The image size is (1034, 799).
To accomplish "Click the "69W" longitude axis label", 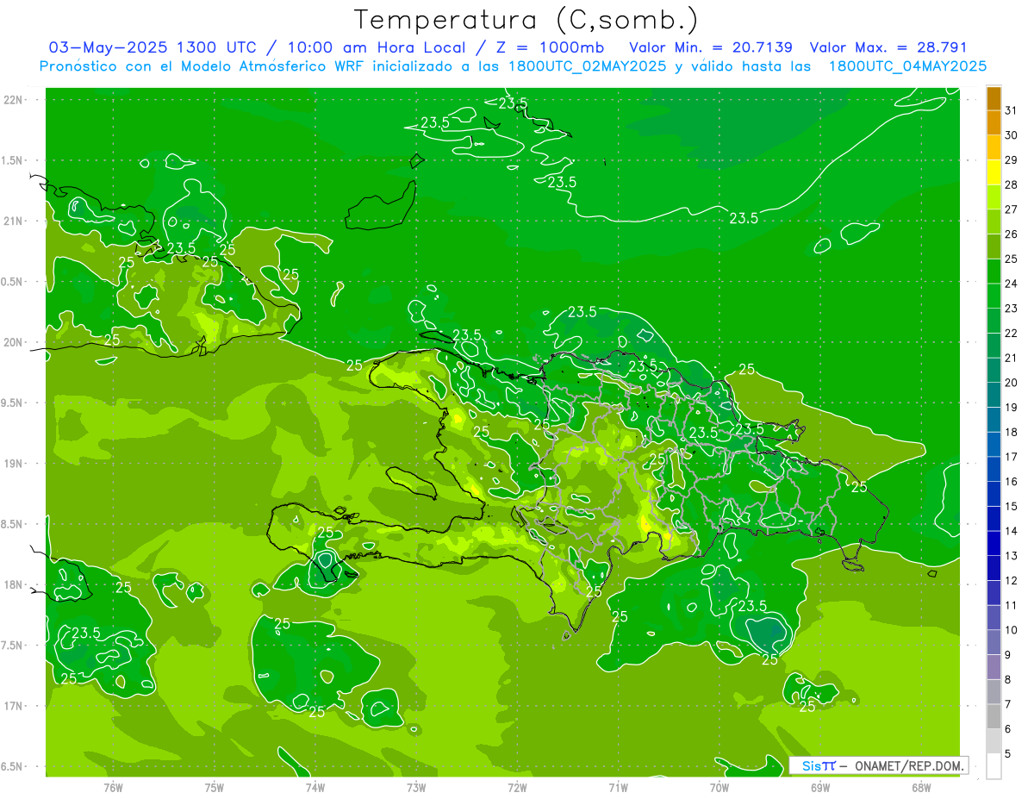I will 820,787.
